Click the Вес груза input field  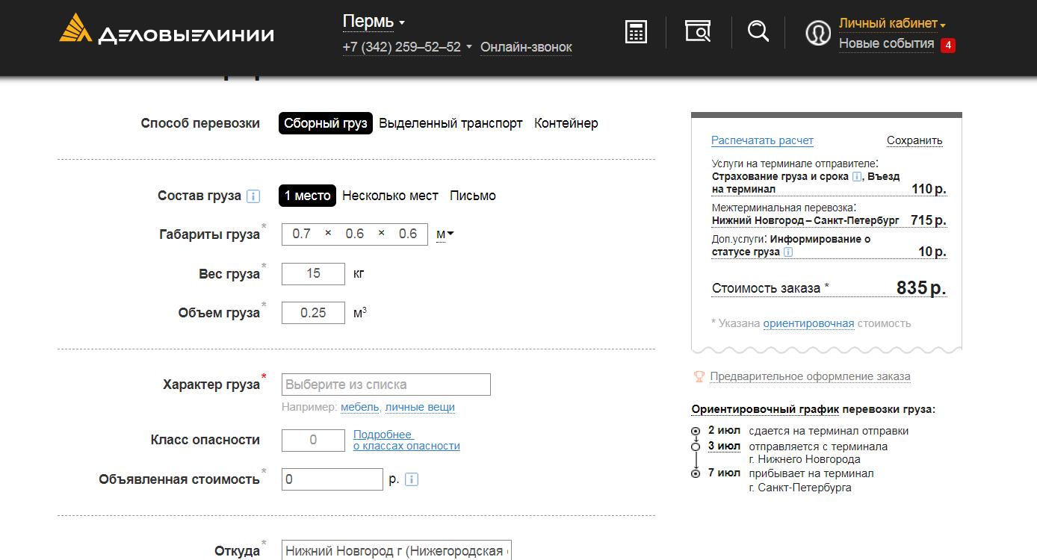click(313, 273)
